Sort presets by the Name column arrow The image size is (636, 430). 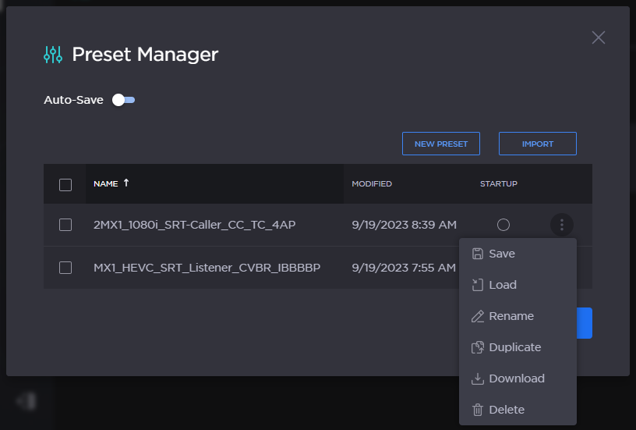[x=126, y=183]
